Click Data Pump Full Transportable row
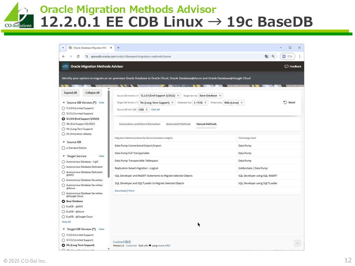 click(x=207, y=153)
